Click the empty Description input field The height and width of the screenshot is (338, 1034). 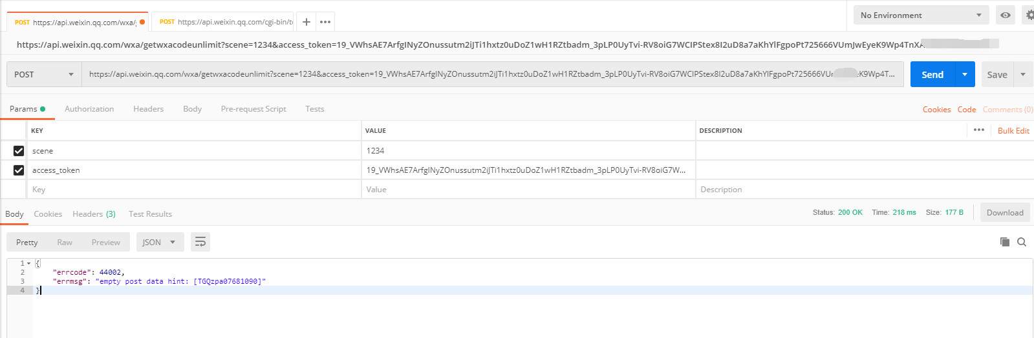865,190
